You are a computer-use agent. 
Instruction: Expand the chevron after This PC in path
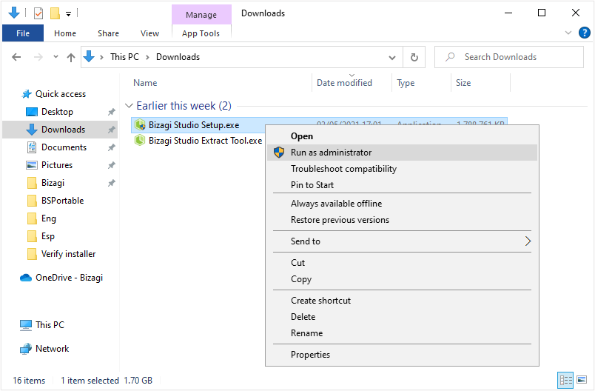pos(147,57)
